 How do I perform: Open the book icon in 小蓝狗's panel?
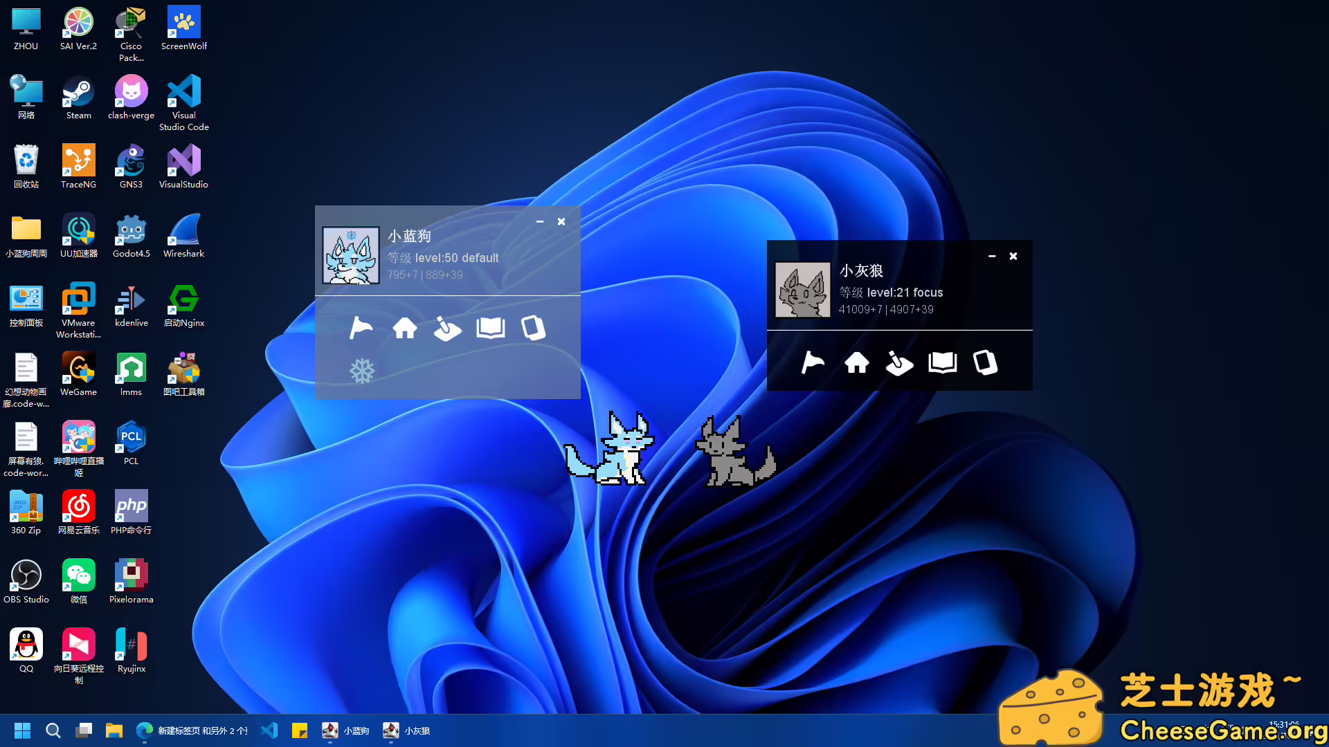coord(490,329)
